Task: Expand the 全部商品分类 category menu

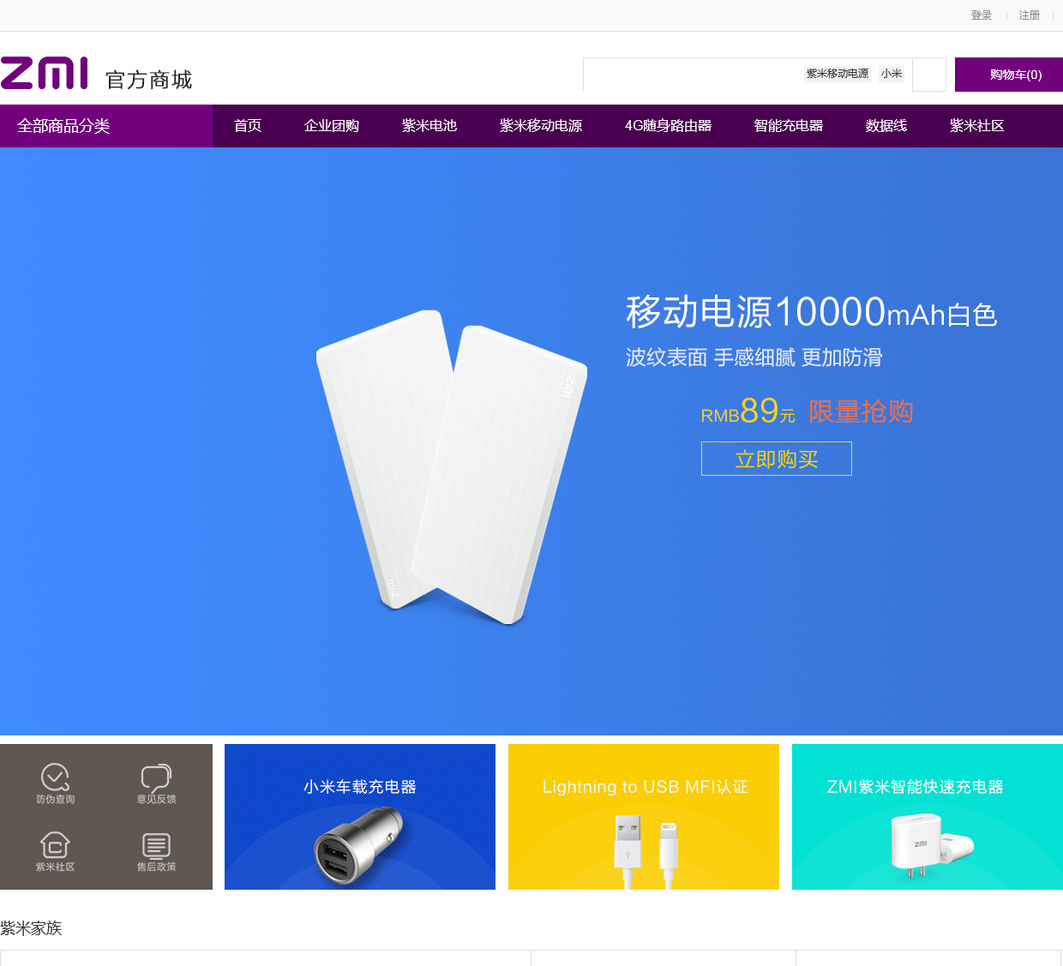Action: pyautogui.click(x=106, y=126)
